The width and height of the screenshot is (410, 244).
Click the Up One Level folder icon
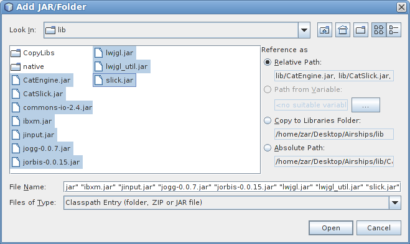click(325, 30)
